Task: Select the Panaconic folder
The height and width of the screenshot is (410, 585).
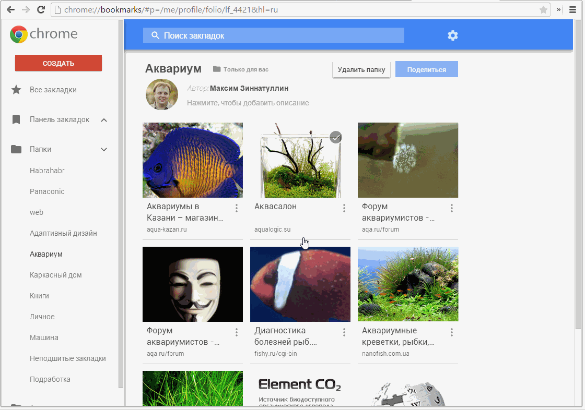Action: point(47,191)
